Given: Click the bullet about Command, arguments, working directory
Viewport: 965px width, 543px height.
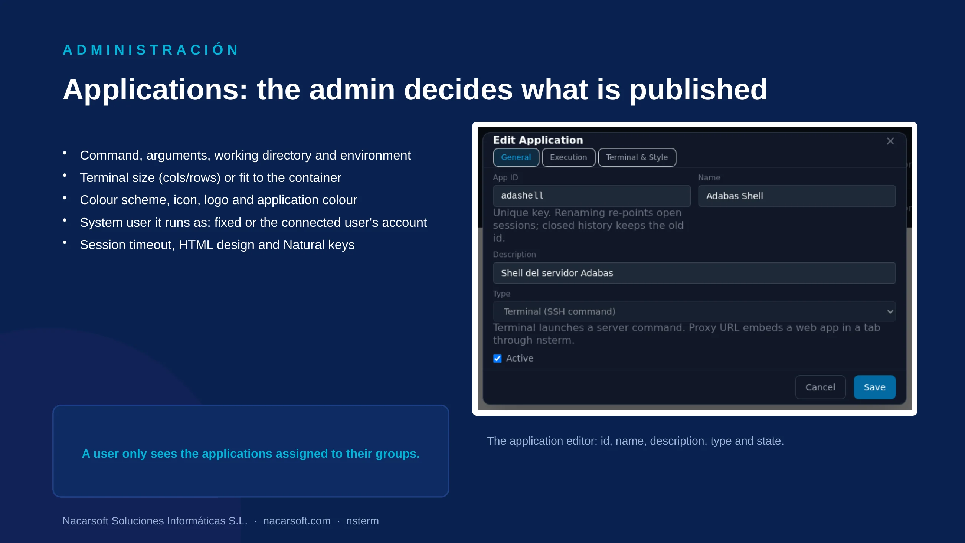Looking at the screenshot, I should pos(245,155).
